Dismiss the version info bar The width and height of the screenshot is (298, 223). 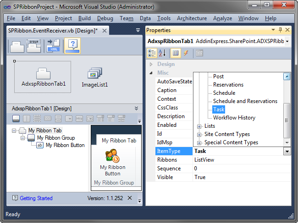pyautogui.click(x=130, y=198)
